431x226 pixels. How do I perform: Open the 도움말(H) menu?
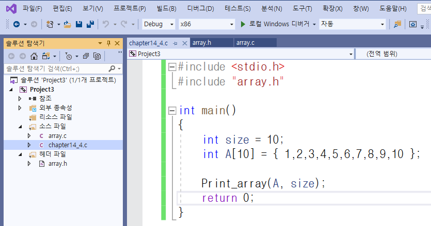[x=393, y=9]
